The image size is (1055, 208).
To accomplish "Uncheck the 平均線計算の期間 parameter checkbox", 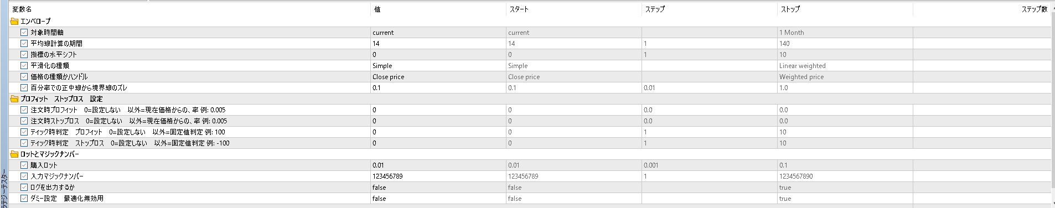I will [x=24, y=44].
